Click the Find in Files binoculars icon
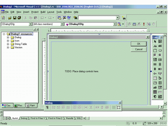This screenshot has height=126, width=168. (x=75, y=18)
